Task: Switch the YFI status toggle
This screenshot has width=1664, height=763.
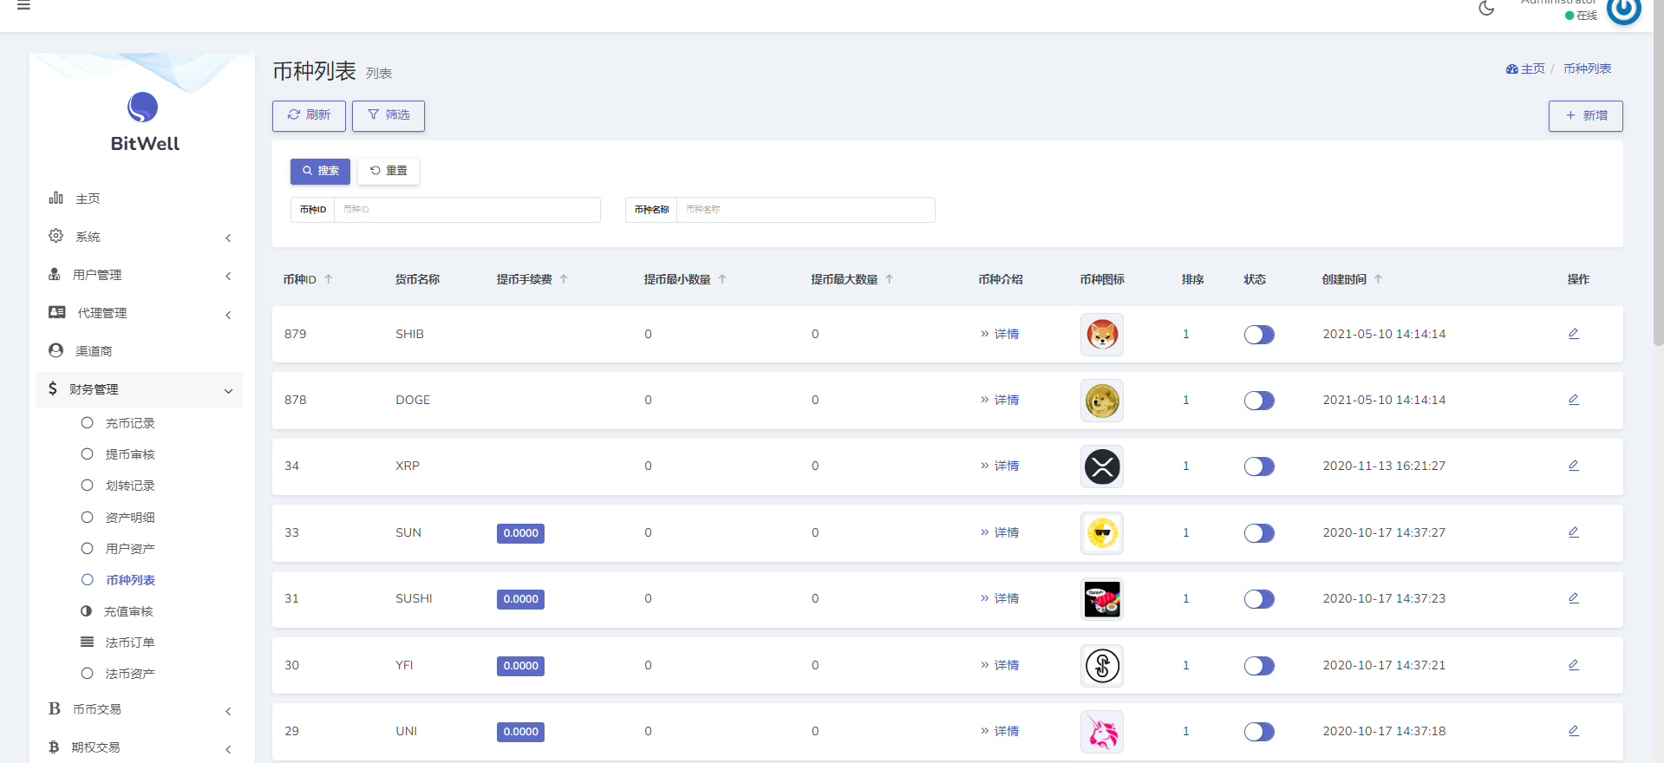Action: pos(1258,666)
